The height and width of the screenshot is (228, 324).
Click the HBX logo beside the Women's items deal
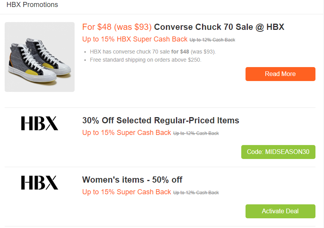[40, 183]
